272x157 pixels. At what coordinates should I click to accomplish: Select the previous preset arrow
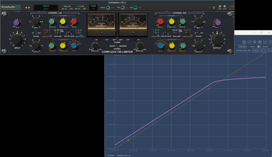point(26,8)
